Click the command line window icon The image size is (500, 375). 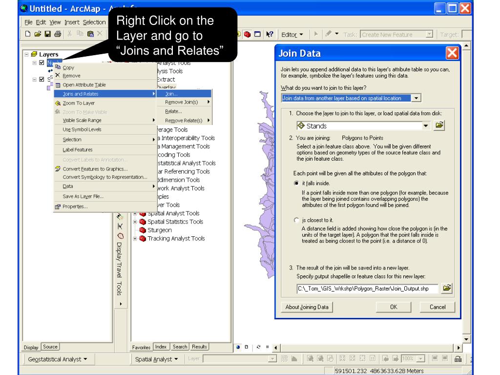257,34
